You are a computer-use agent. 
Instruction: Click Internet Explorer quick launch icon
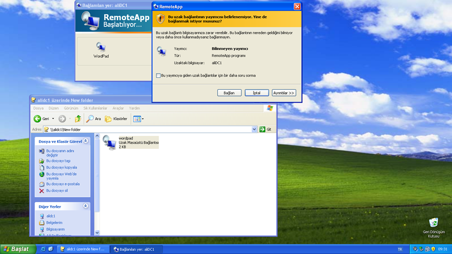[43, 249]
